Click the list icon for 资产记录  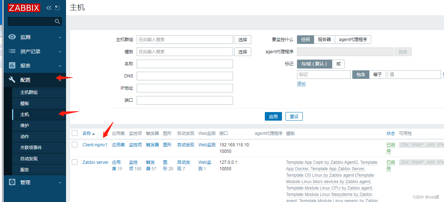pyautogui.click(x=12, y=51)
